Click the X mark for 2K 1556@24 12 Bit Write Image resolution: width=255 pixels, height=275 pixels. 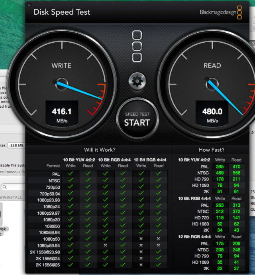(x=141, y=258)
